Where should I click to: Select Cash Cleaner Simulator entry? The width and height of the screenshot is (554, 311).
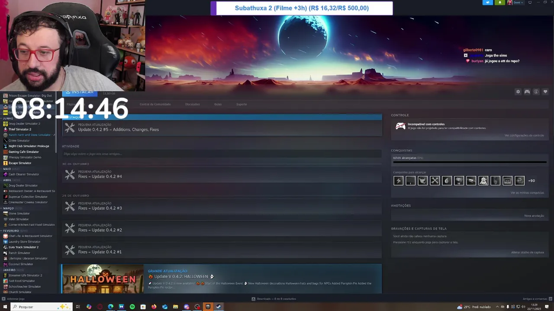click(x=24, y=174)
